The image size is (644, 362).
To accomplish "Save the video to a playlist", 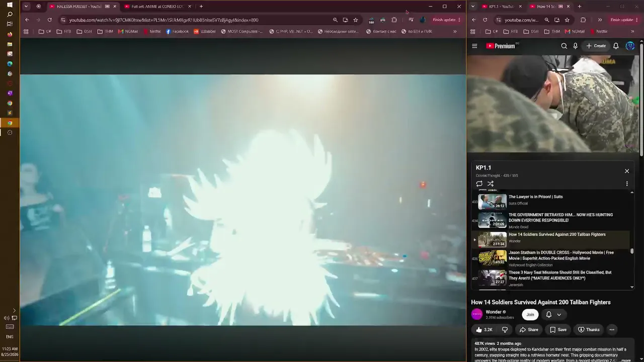I will point(558,330).
